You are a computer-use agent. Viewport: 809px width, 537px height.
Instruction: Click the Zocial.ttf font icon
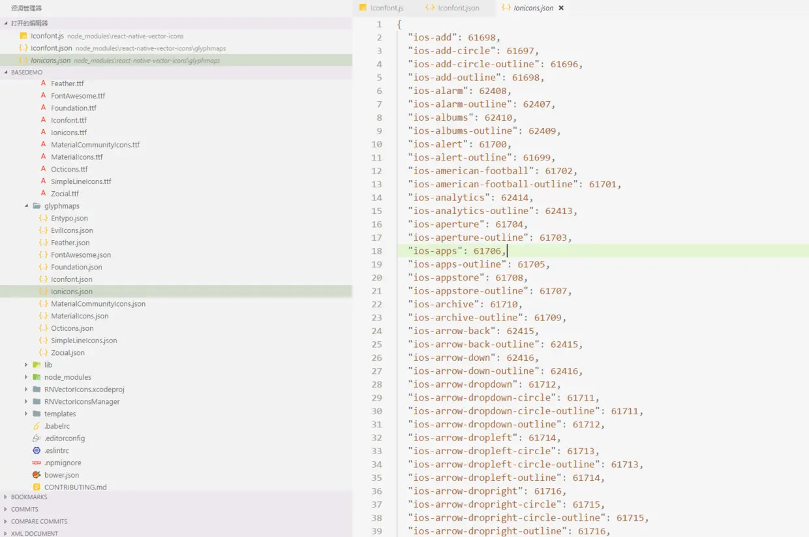click(44, 194)
